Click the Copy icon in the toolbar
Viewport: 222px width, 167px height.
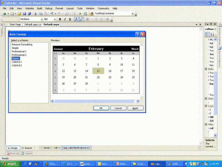[41, 14]
